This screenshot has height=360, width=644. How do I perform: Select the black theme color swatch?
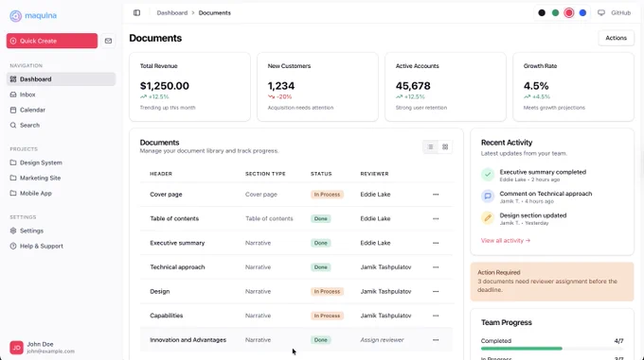[x=542, y=12]
